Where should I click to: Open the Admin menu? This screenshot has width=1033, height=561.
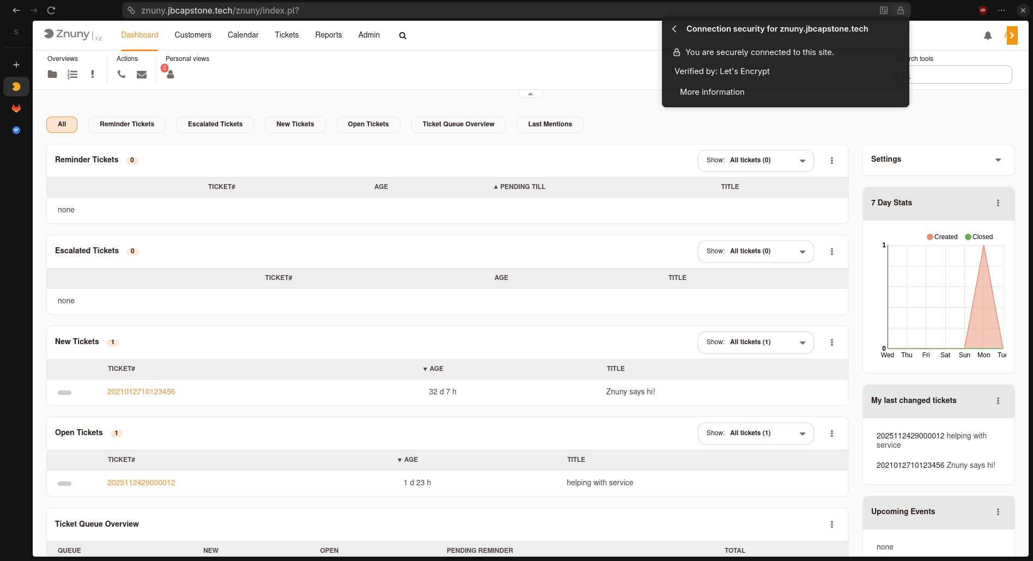pos(369,35)
